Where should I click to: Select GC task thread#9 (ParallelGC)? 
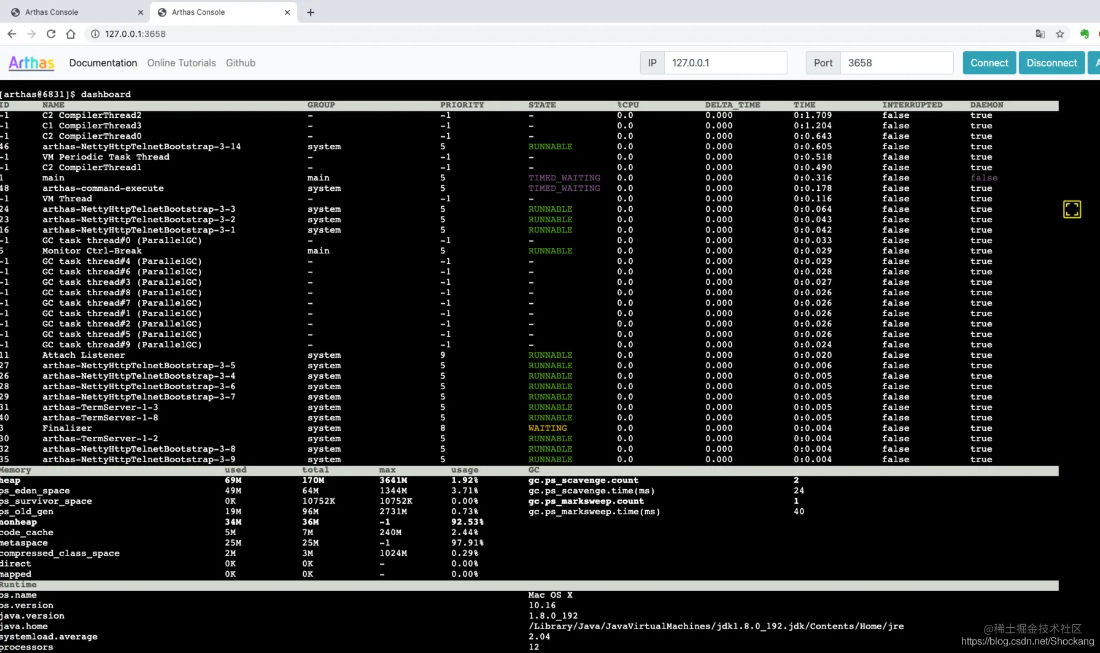coord(122,345)
